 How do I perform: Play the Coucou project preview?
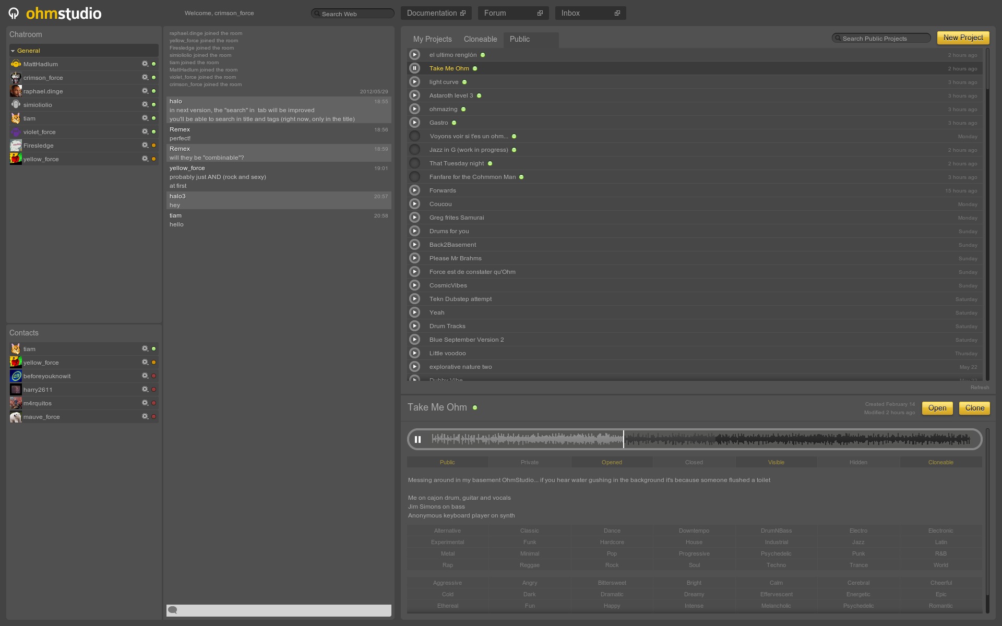tap(414, 204)
